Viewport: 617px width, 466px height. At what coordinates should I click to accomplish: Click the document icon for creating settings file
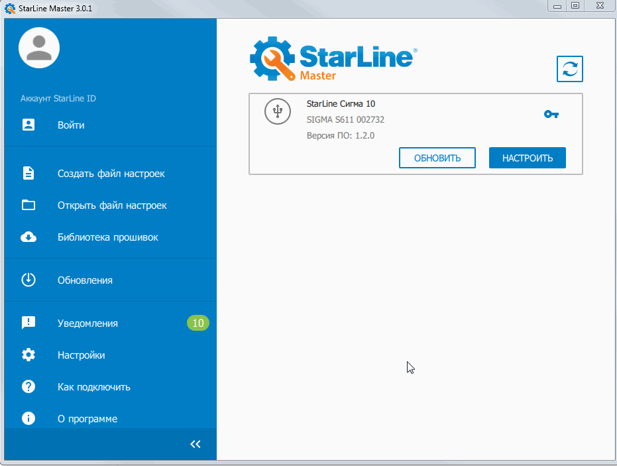tap(28, 174)
